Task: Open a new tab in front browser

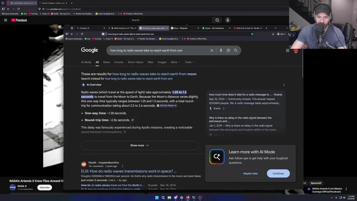Action: (266, 28)
